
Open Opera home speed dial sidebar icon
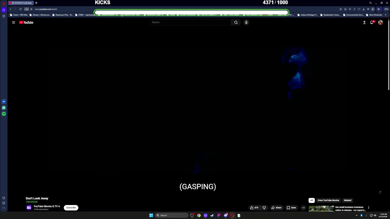4,10
